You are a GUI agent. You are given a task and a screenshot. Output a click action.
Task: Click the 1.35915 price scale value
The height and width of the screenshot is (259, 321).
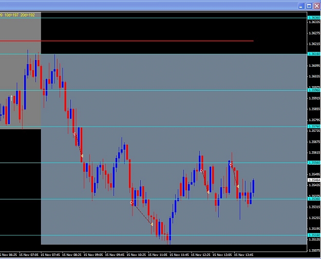(314, 98)
